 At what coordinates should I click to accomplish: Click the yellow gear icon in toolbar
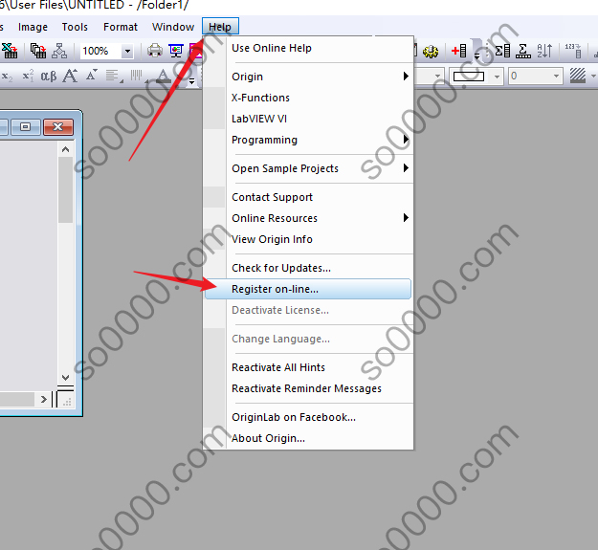pos(431,51)
